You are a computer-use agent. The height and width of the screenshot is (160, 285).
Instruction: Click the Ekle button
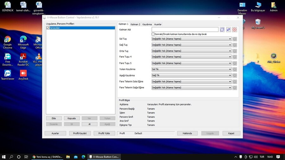(x=54, y=118)
